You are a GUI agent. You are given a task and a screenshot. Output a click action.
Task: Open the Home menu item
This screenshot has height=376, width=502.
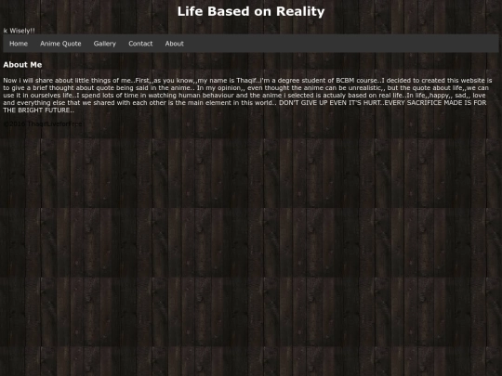(19, 44)
